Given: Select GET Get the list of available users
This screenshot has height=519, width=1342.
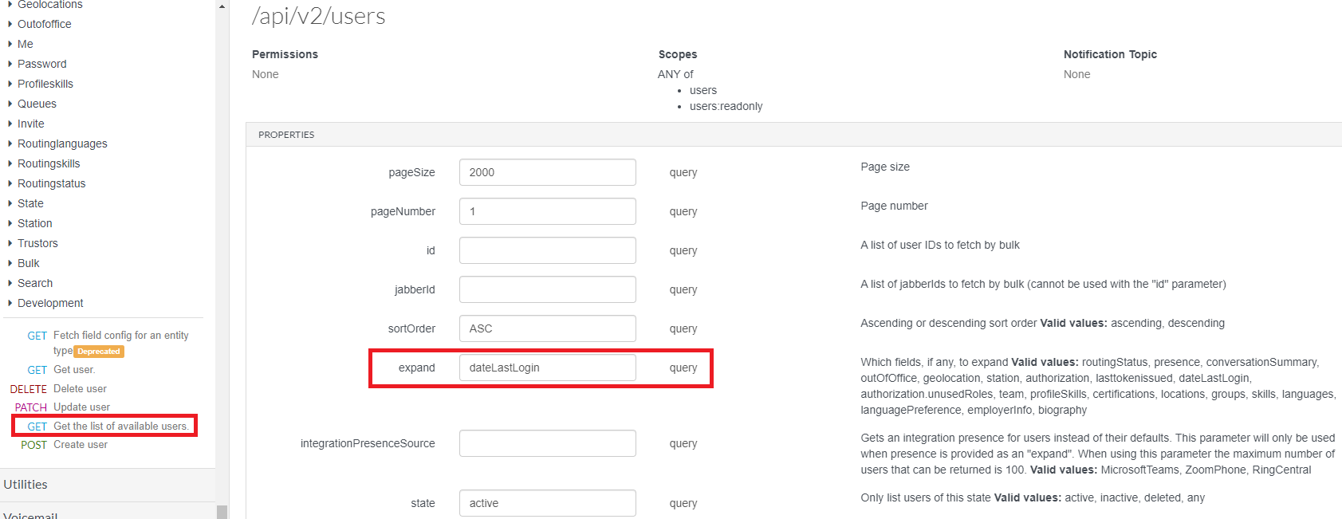Looking at the screenshot, I should point(120,427).
